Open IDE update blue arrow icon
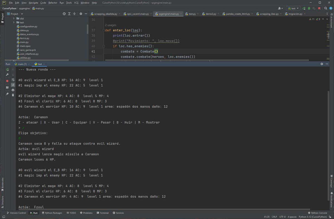This screenshot has height=219, width=334. (330, 8)
